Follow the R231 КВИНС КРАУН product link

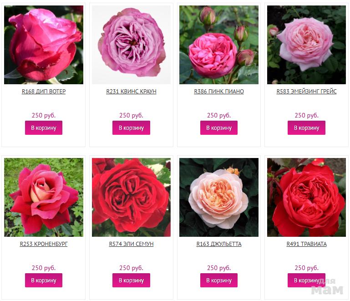131,92
